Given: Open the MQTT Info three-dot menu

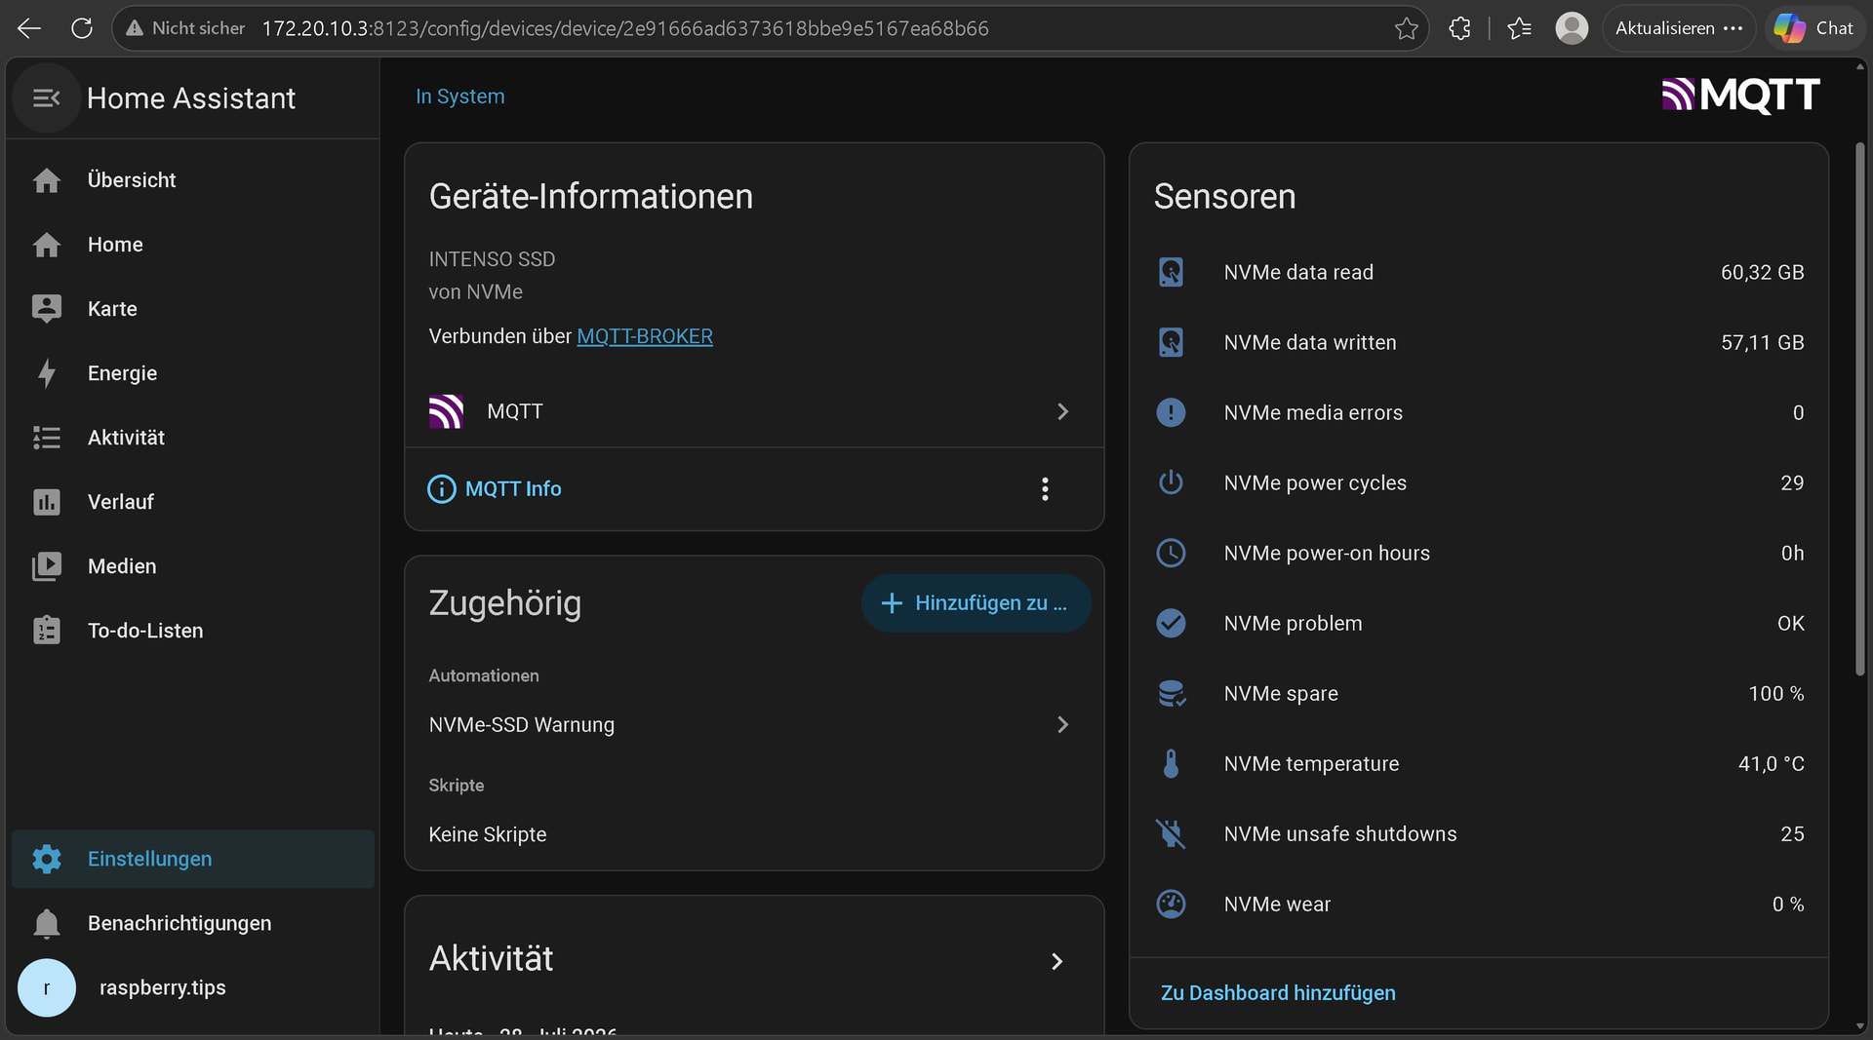Looking at the screenshot, I should [x=1045, y=488].
